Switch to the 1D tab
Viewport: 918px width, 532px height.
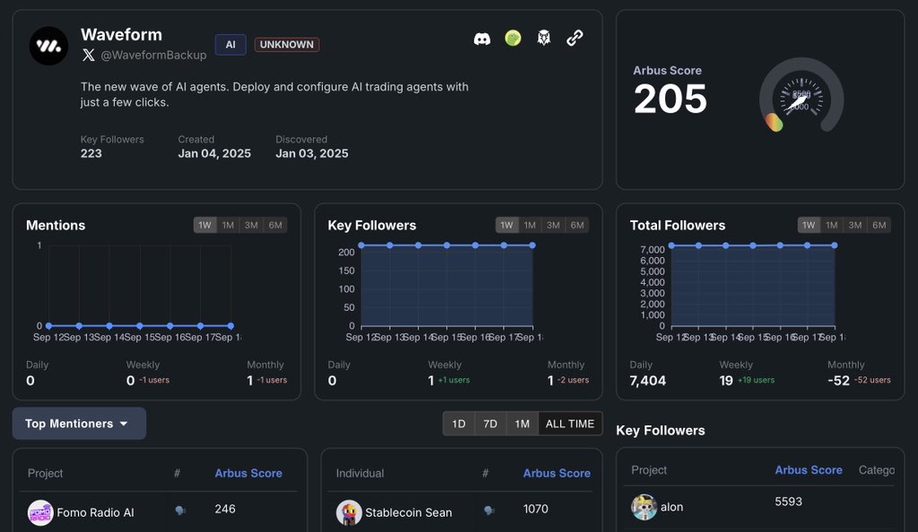[x=458, y=423]
